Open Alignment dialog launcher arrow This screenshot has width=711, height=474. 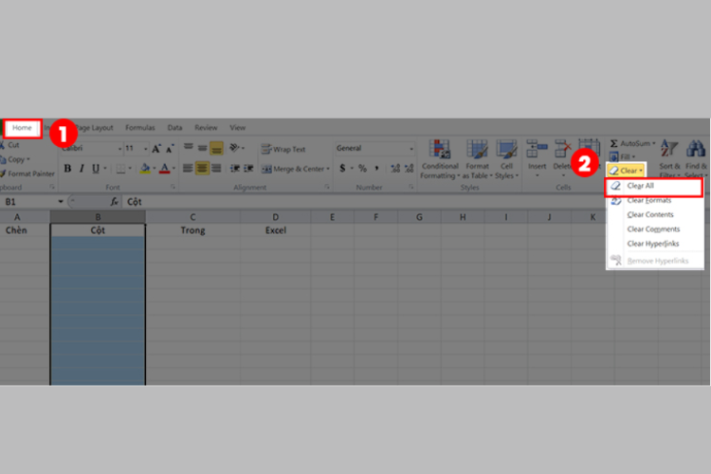[327, 188]
